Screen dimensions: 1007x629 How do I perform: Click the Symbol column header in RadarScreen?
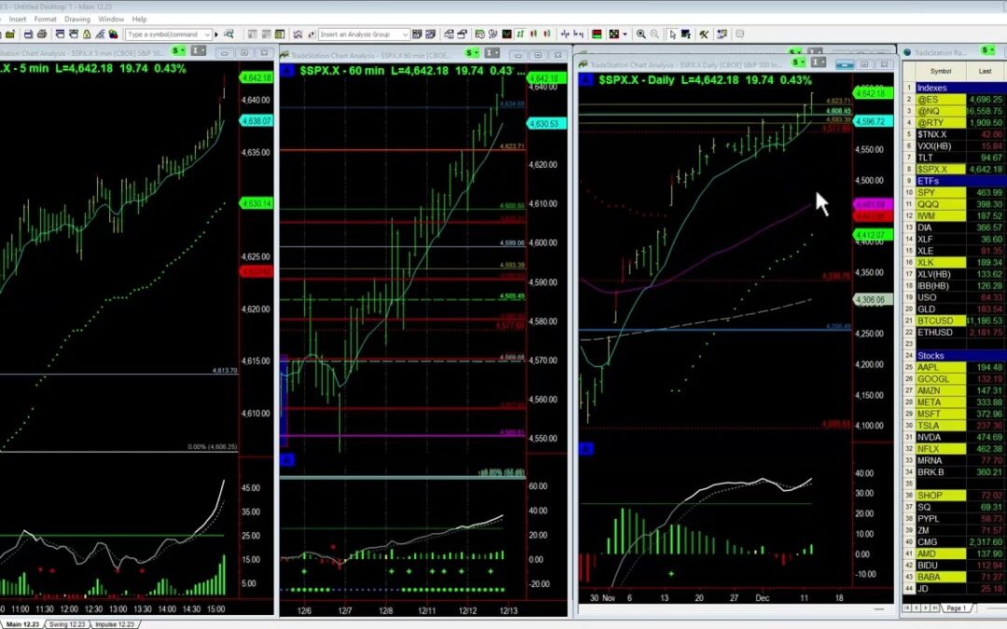(941, 71)
